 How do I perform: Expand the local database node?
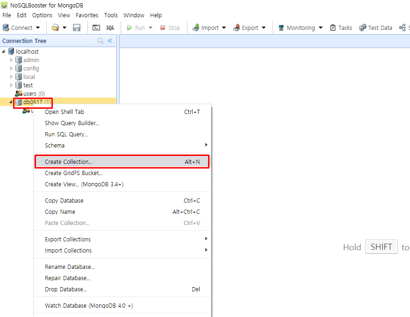point(11,77)
